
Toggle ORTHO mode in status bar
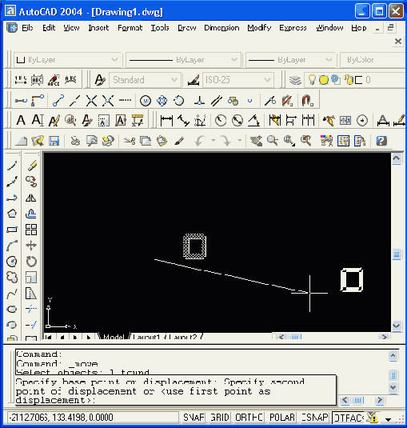tap(249, 418)
